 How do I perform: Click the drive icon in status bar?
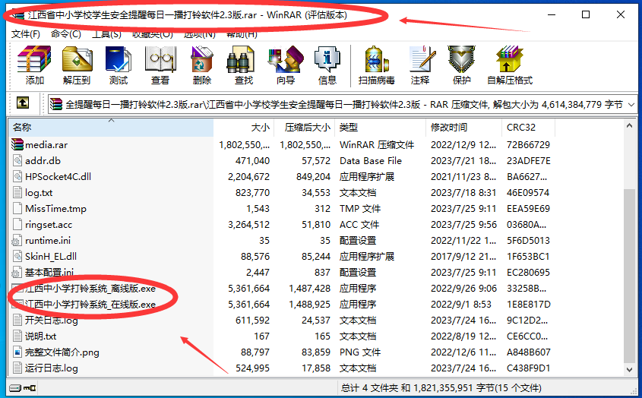[15, 388]
